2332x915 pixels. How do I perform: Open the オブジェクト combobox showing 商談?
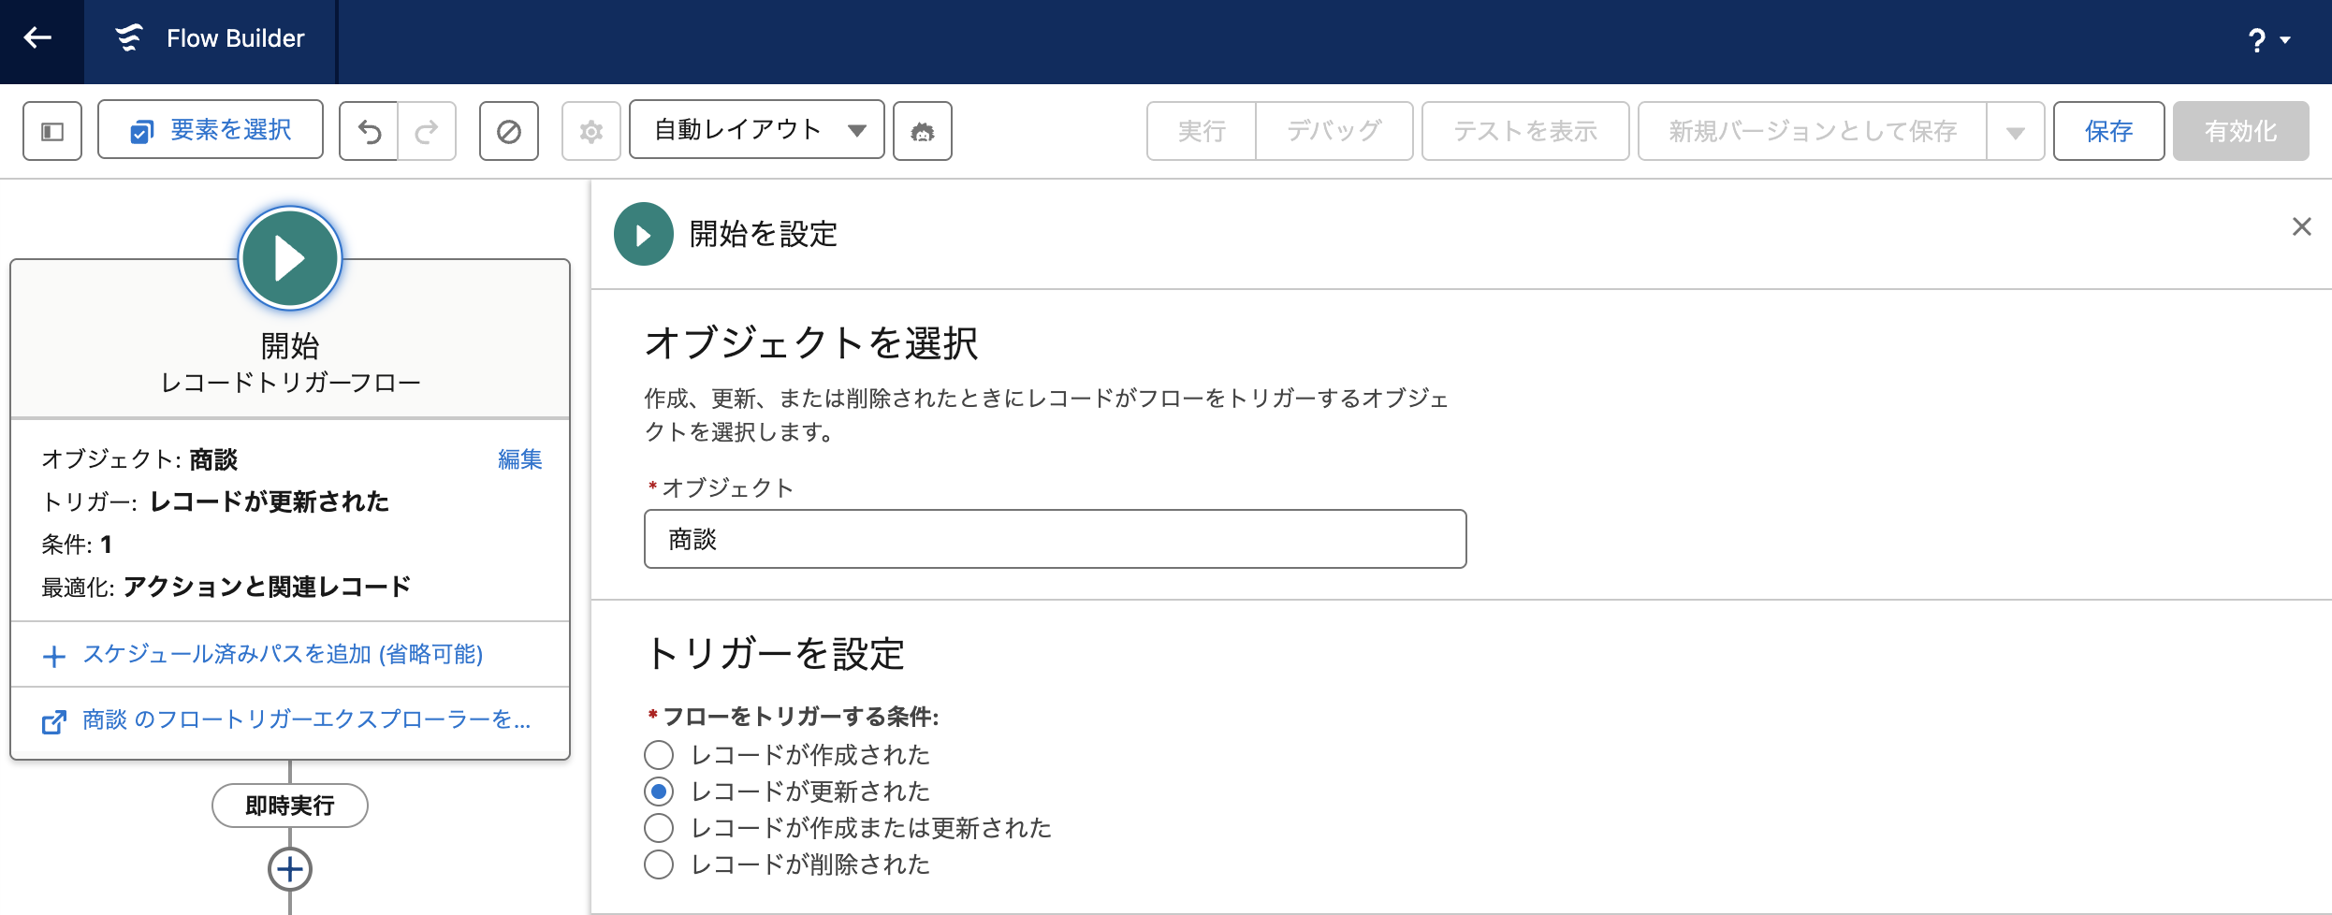pyautogui.click(x=1054, y=539)
